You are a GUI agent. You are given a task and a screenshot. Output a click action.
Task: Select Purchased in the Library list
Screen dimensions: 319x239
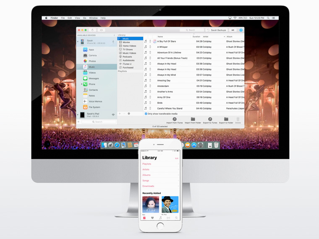130,68
